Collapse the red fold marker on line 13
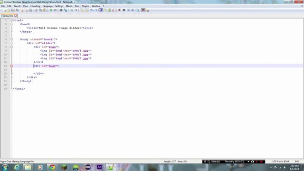 tap(11, 66)
